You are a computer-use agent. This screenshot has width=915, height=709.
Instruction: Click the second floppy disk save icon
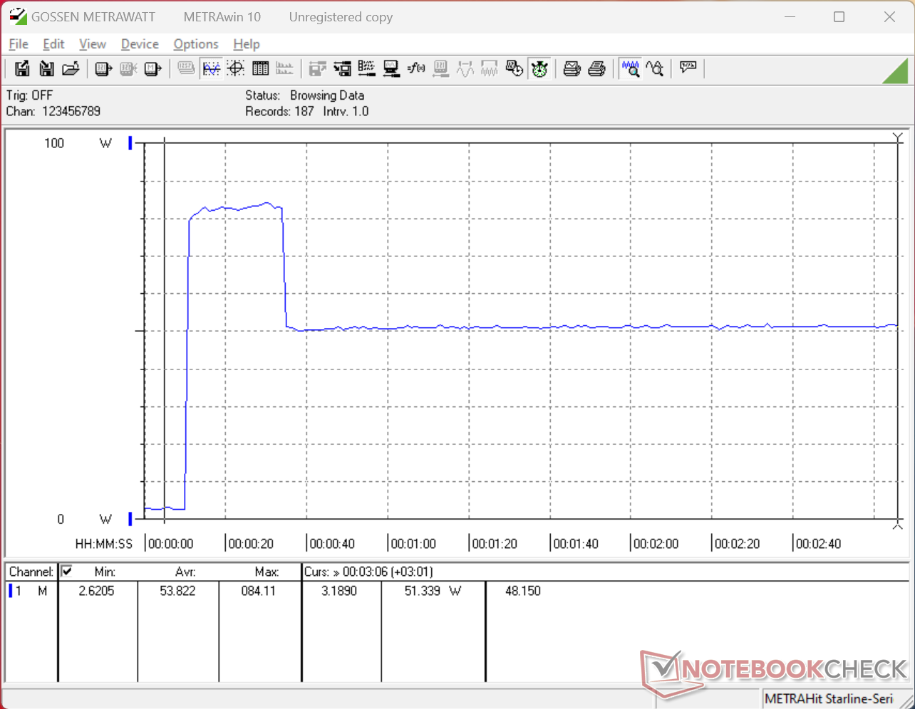[46, 68]
